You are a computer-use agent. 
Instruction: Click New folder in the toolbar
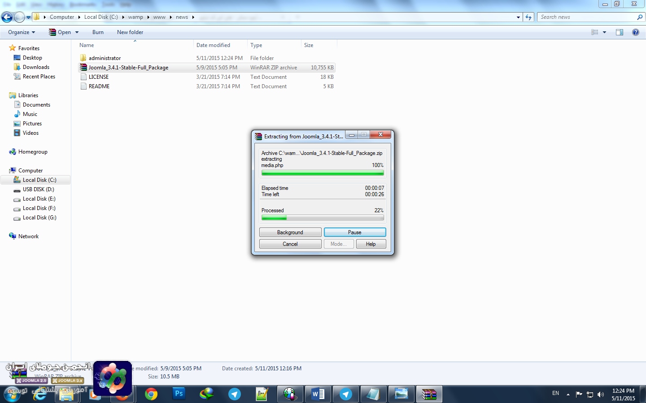coord(130,32)
